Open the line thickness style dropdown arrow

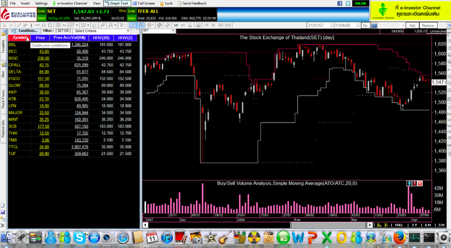pyautogui.click(x=88, y=25)
